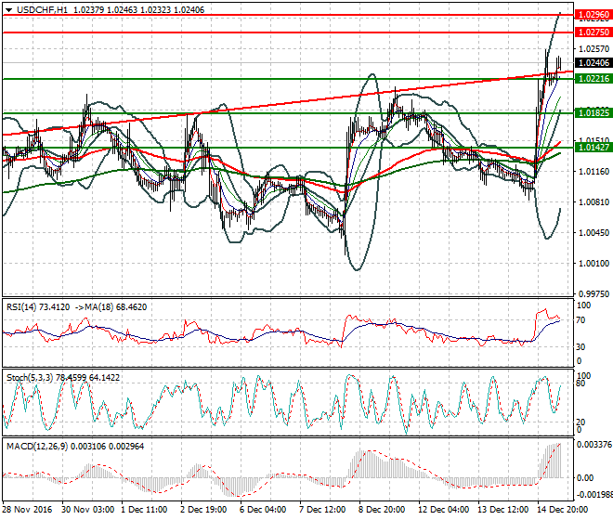Select the USDCHF,H1 chart title text
Image resolution: width=613 pixels, height=520 pixels.
(42, 10)
